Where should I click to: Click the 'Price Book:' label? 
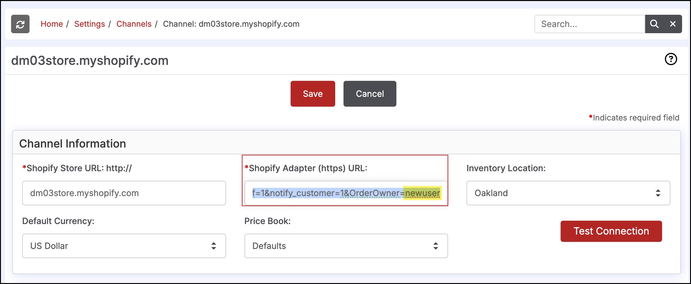[267, 221]
